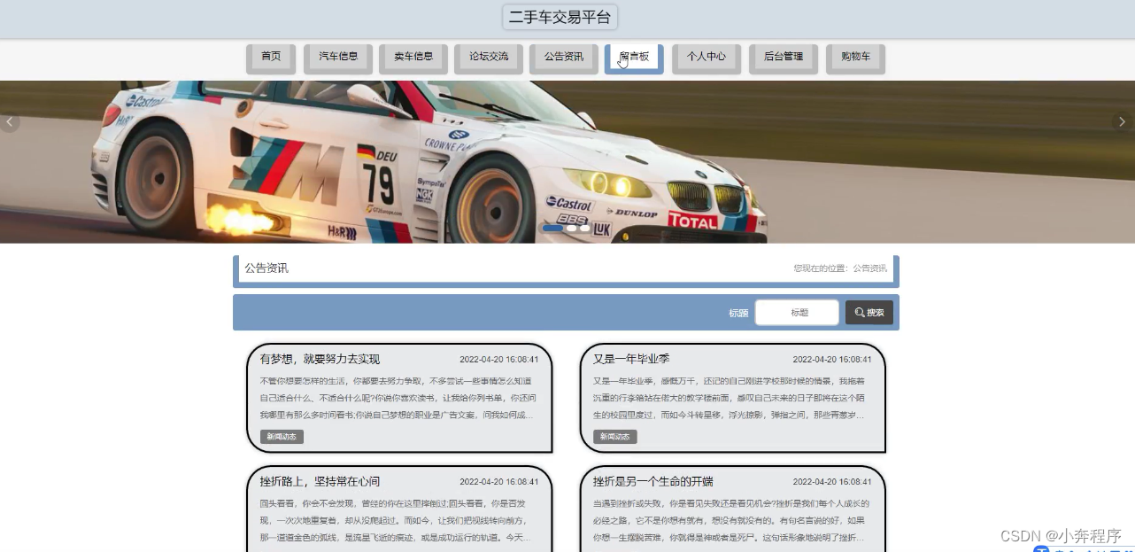Open article 挫折是另一个生命的开端
This screenshot has height=552, width=1135.
click(x=652, y=481)
